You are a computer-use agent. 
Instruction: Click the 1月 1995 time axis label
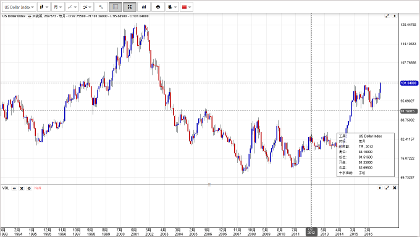(32, 232)
